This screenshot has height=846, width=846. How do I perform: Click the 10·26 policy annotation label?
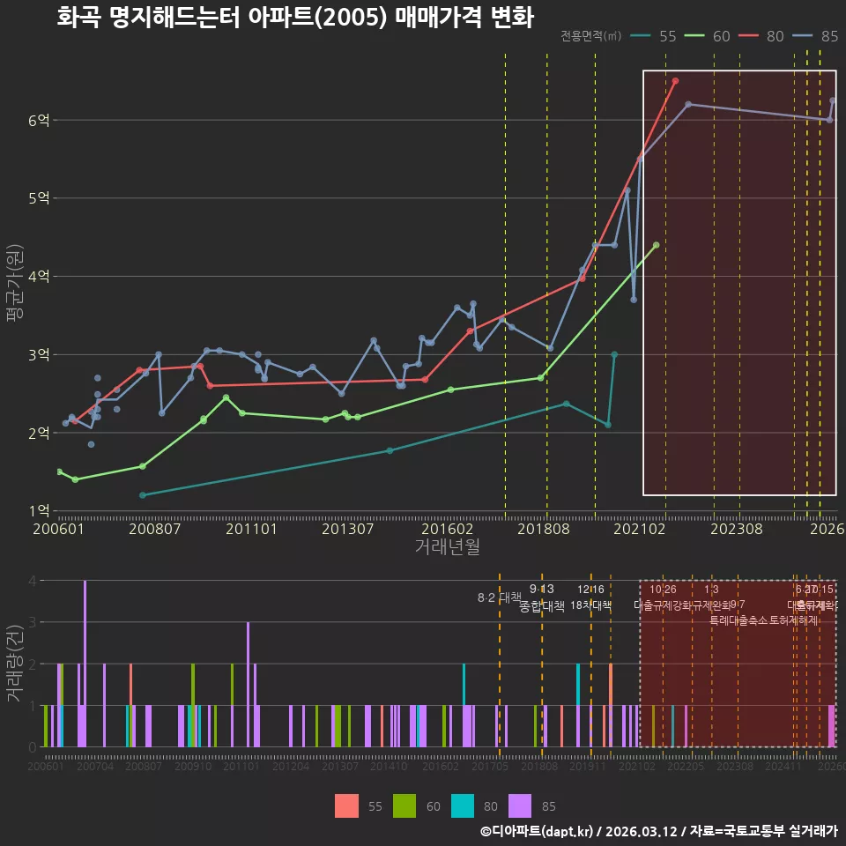tap(663, 590)
